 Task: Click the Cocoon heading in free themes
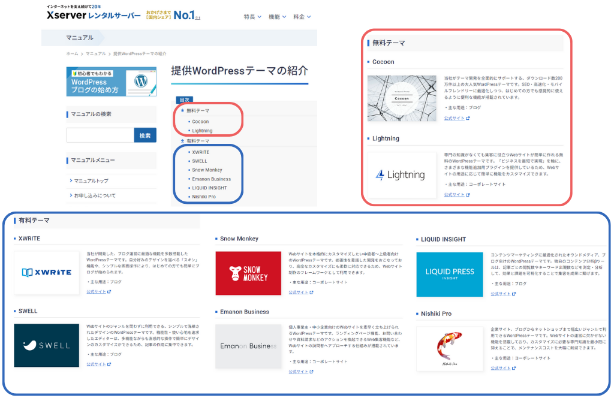click(383, 62)
